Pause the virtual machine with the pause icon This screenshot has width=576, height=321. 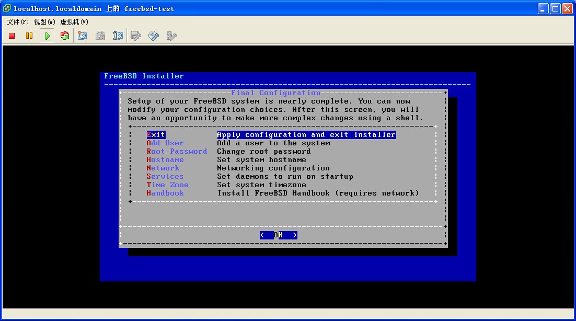(29, 36)
